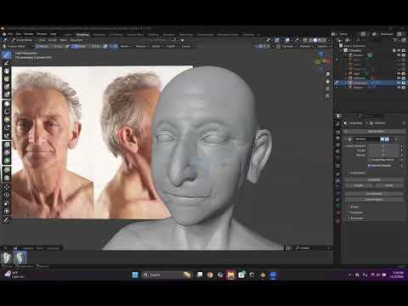The image size is (408, 306).
Task: Click the Blender icon in the taskbar
Action: (x=263, y=275)
